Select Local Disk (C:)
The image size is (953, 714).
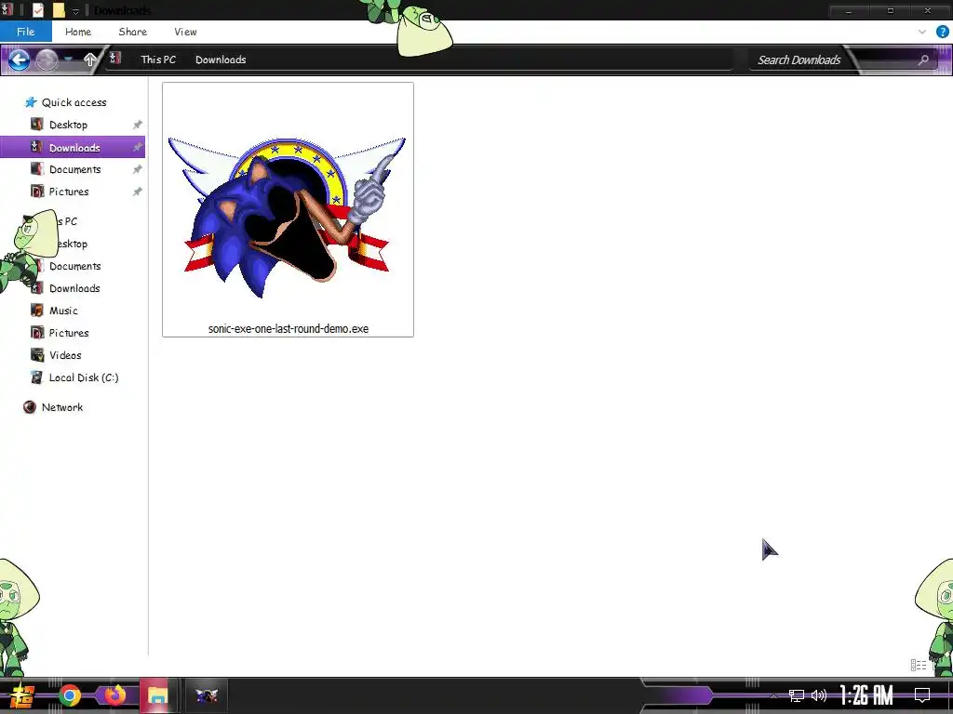(x=83, y=377)
